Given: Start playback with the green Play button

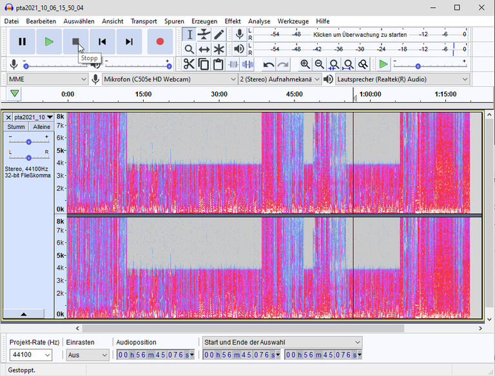Looking at the screenshot, I should (49, 41).
